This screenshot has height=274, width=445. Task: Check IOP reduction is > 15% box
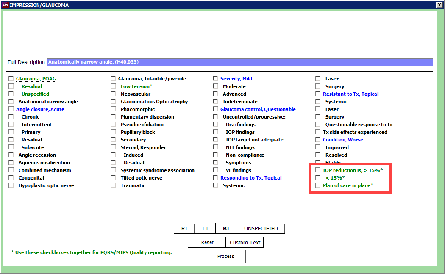click(x=318, y=170)
